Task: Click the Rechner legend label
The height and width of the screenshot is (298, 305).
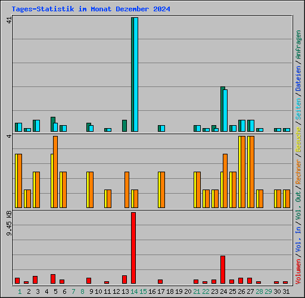Action: tap(298, 172)
